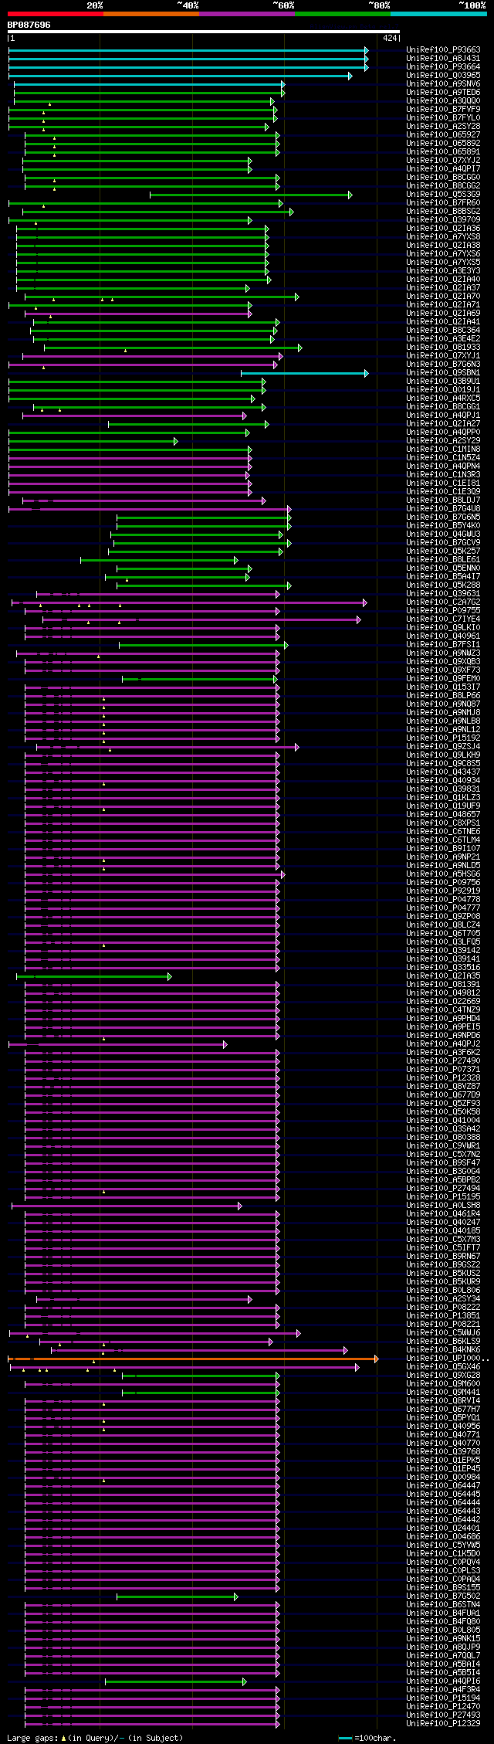Select the UniRef100_Q5S3G9 label
The width and height of the screenshot is (494, 1744).
pyautogui.click(x=443, y=195)
